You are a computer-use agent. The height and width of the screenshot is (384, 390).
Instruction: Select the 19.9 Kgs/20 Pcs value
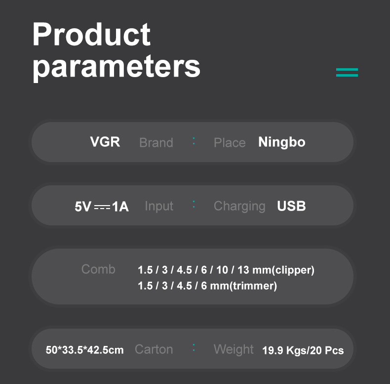pyautogui.click(x=303, y=350)
